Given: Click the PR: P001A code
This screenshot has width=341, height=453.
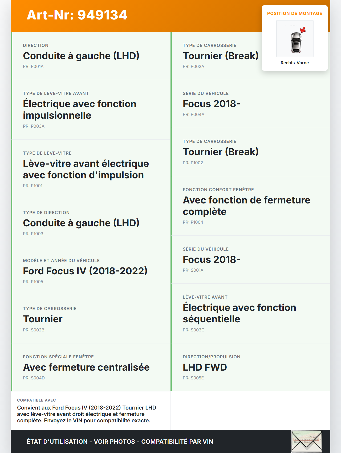Looking at the screenshot, I should tap(33, 66).
